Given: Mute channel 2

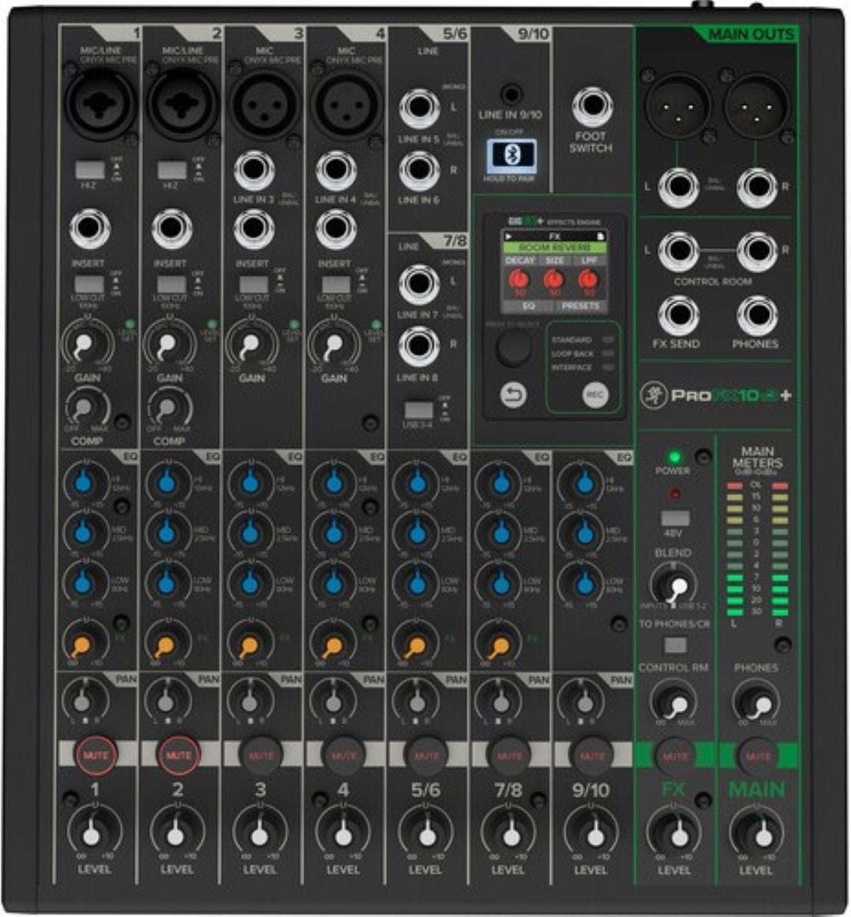Looking at the screenshot, I should 179,755.
